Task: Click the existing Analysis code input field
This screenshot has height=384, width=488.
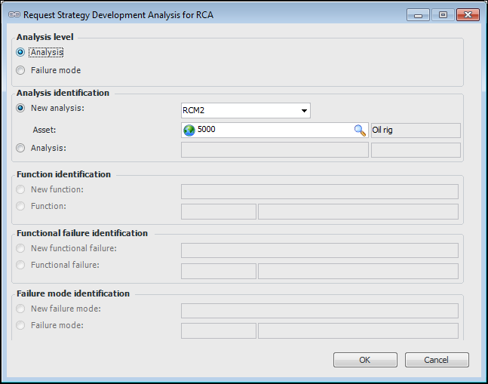Action: coord(275,149)
